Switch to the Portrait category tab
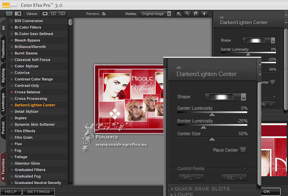 3,127
